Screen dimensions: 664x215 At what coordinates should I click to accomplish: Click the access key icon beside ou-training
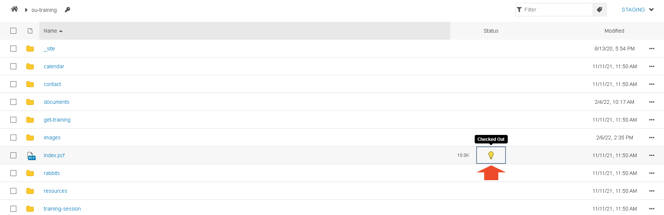68,10
